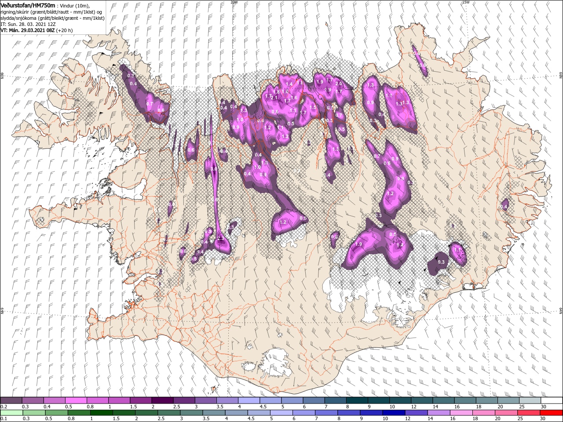This screenshot has width=563, height=422.
Task: Select snow-scale swatch starting at 6
Action: [x=314, y=400]
